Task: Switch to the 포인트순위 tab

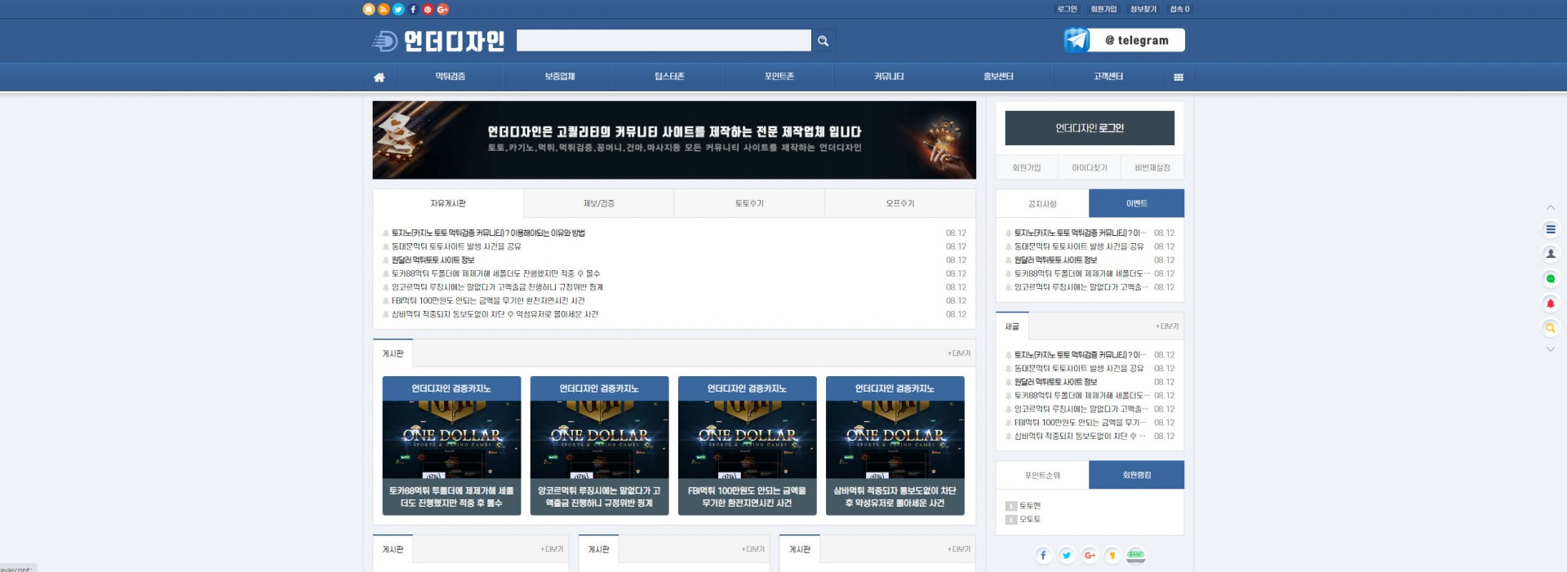Action: [x=1042, y=475]
